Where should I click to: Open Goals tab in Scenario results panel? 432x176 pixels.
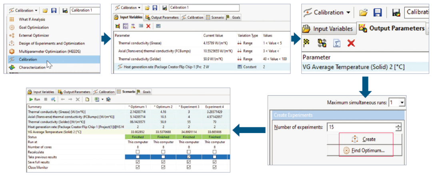(144, 92)
